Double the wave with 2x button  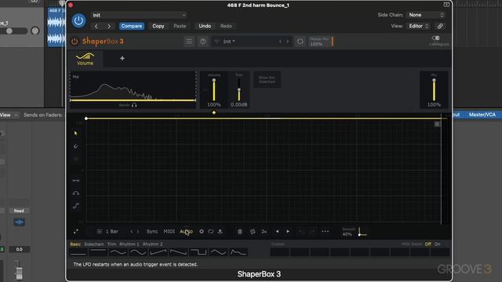tap(264, 232)
